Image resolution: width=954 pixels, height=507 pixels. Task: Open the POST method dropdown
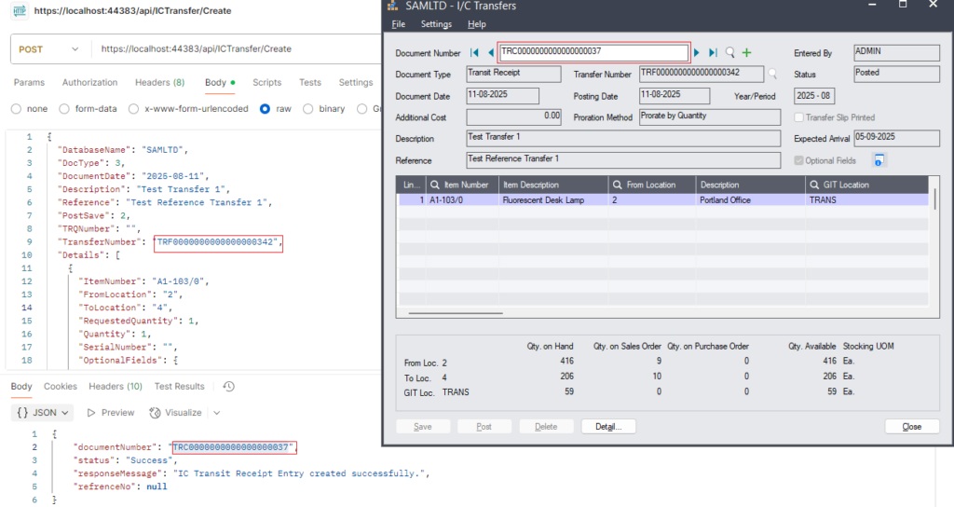click(49, 48)
